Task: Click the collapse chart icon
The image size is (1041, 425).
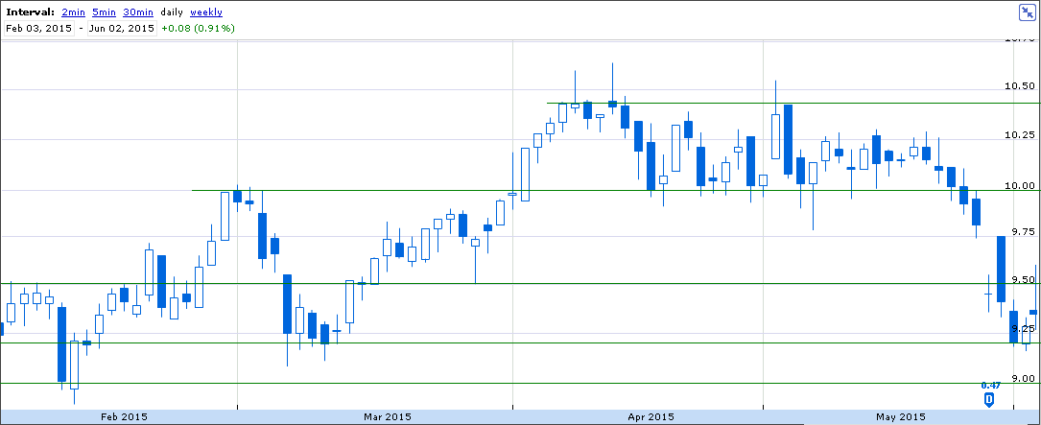Action: (x=1027, y=12)
